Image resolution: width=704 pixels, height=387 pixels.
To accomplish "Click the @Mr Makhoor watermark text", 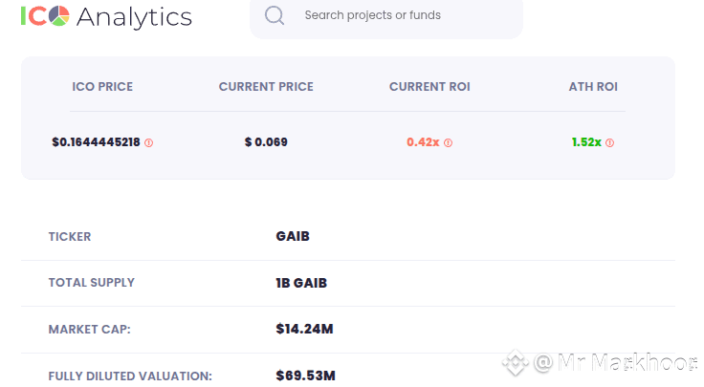I will (612, 363).
